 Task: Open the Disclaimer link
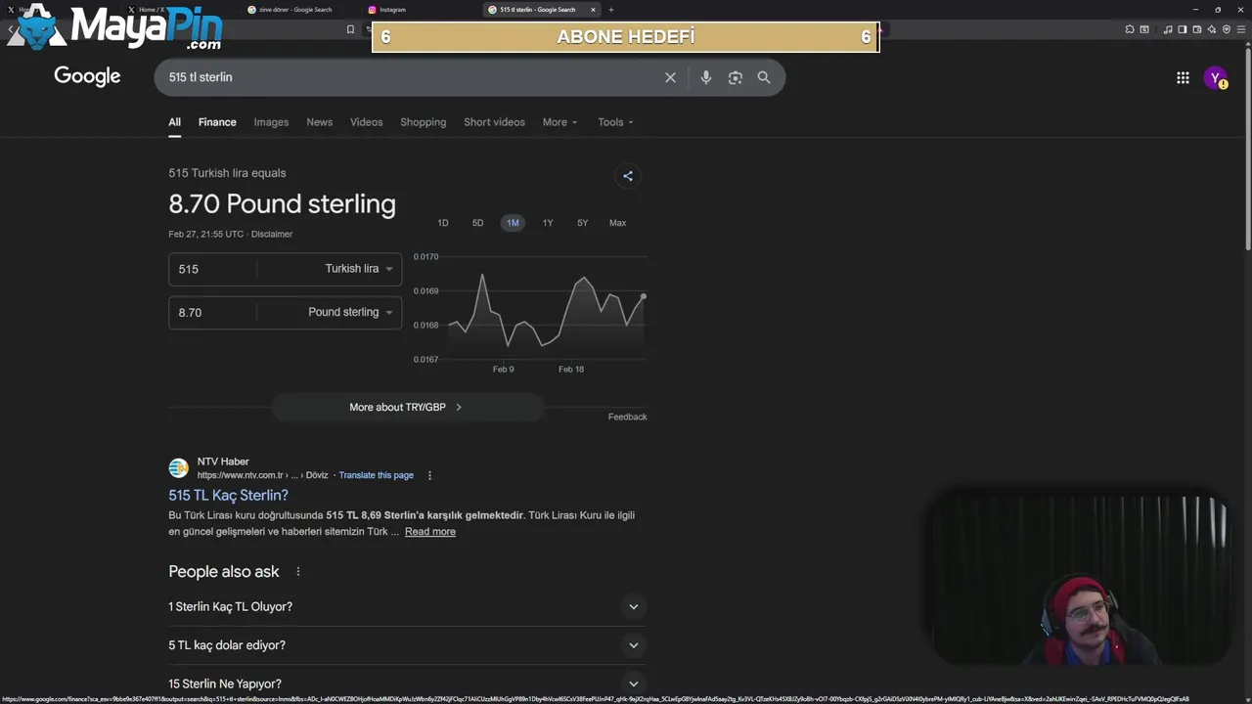pos(272,235)
